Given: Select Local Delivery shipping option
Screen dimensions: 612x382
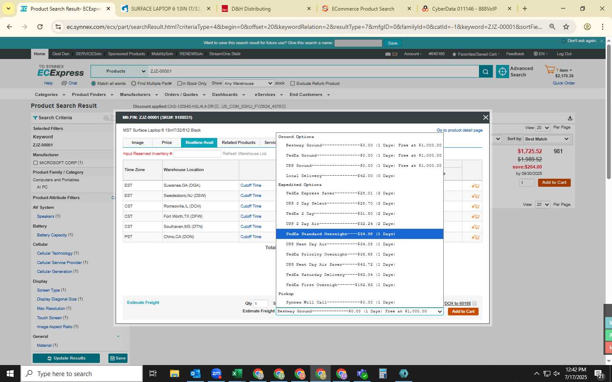Looking at the screenshot, I should tap(360, 176).
